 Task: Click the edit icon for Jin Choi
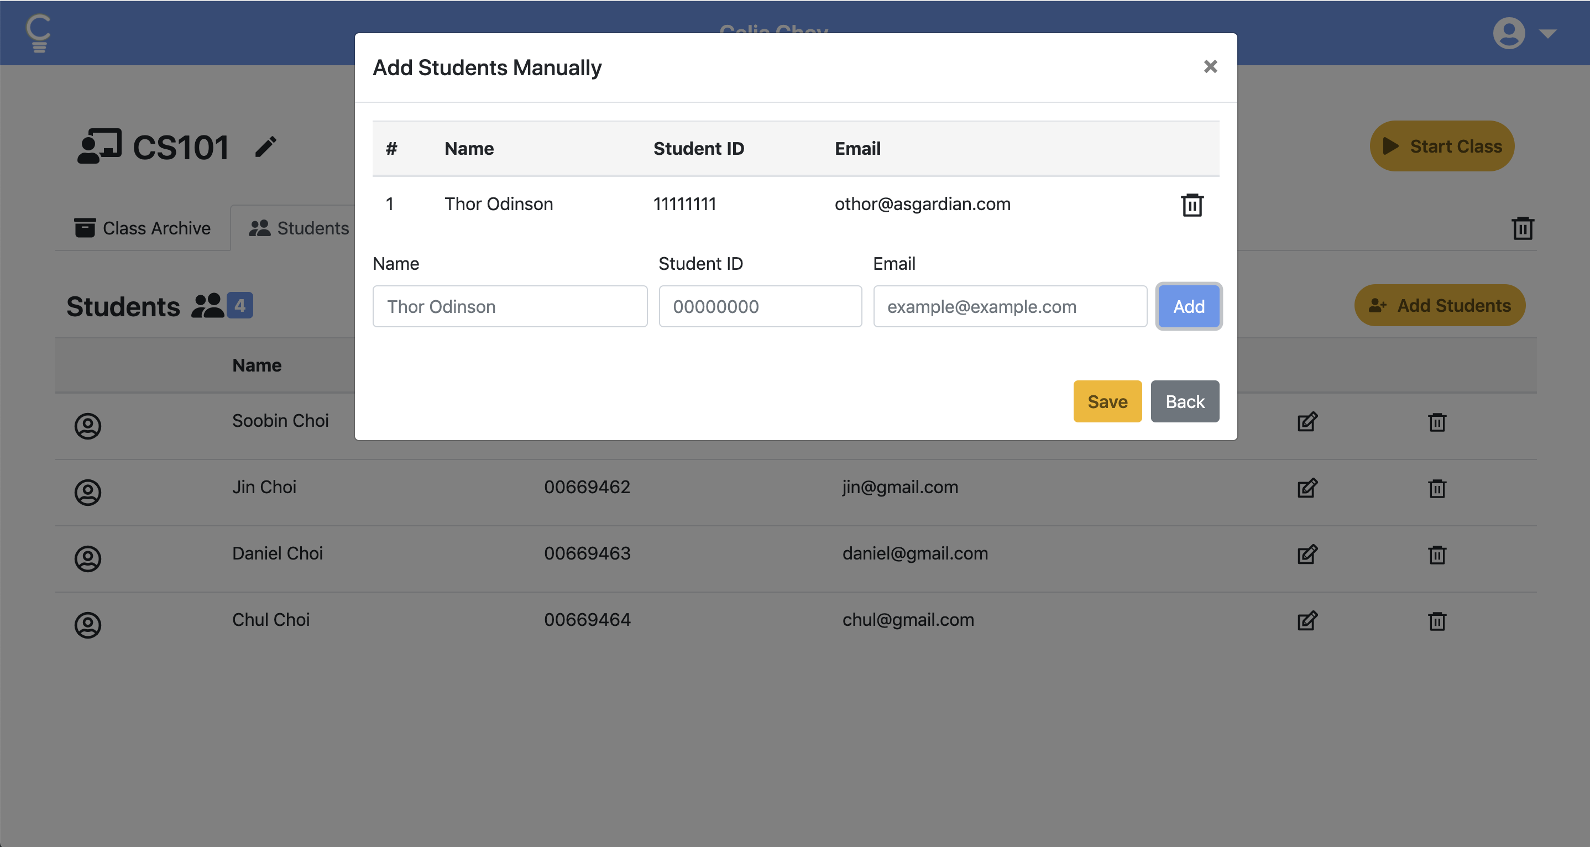(1307, 488)
